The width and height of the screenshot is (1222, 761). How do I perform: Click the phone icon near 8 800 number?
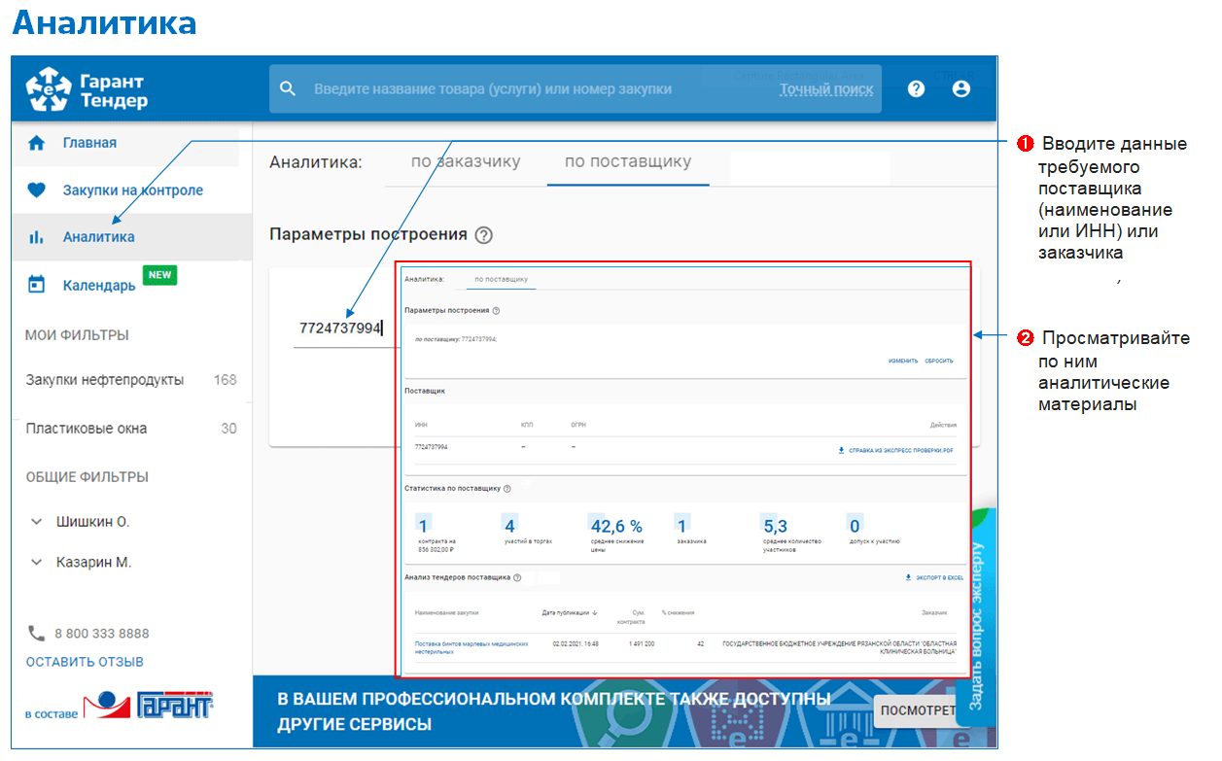click(x=37, y=634)
